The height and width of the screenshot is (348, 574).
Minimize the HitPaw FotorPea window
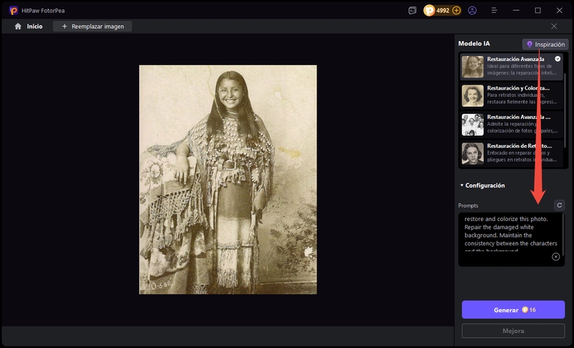[516, 11]
